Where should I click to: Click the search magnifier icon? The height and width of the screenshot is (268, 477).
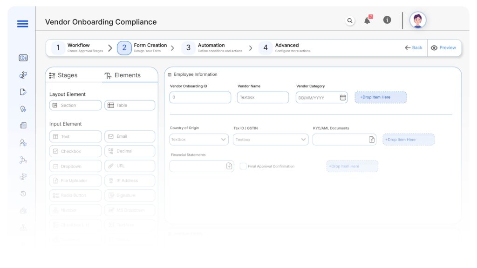[350, 20]
